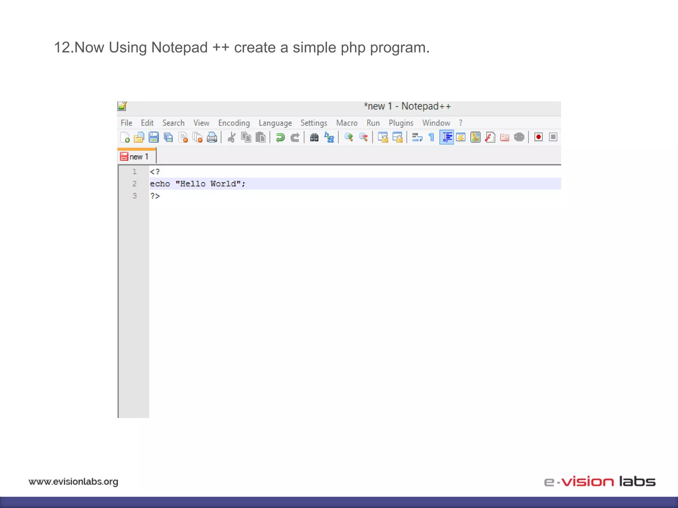Open the document map icon
678x508 pixels.
[475, 137]
